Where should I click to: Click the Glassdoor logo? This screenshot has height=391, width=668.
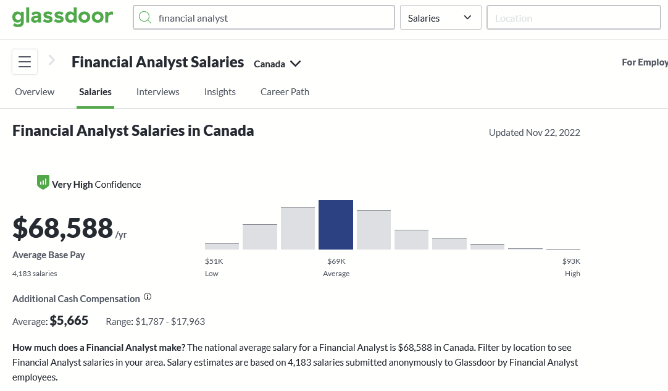coord(62,17)
